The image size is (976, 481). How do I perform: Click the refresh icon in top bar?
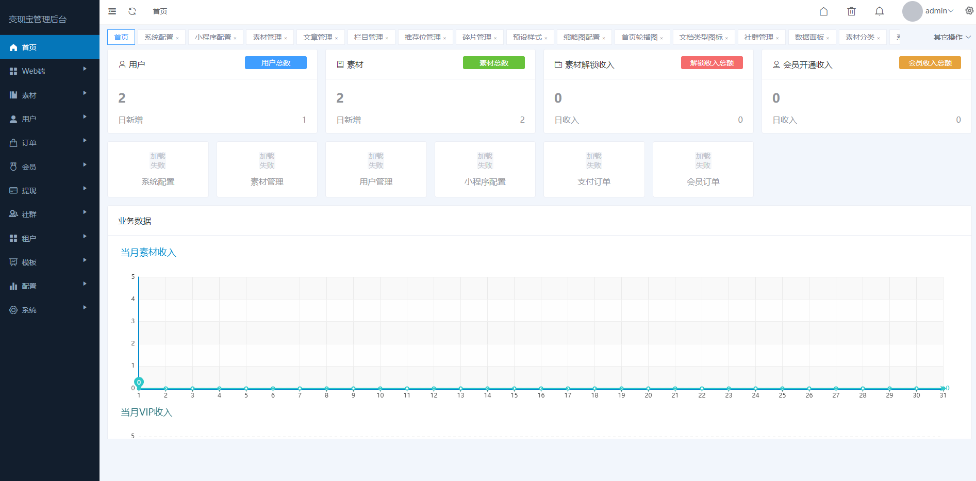(x=133, y=11)
